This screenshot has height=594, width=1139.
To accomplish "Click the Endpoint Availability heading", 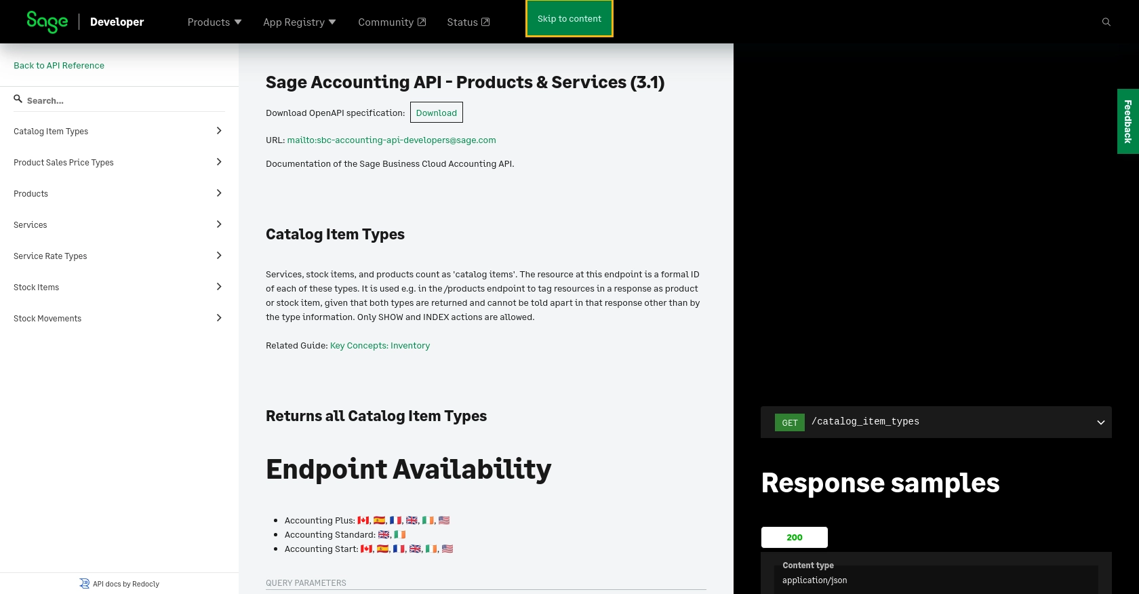I will 409,469.
